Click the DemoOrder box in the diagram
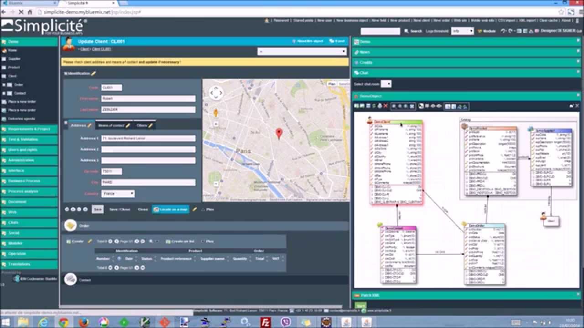584x328 pixels. [x=485, y=254]
